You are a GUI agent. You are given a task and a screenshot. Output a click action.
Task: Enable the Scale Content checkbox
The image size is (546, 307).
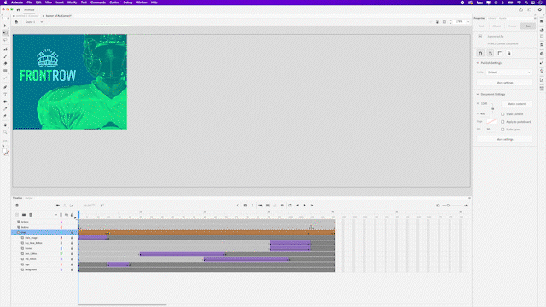pos(502,114)
